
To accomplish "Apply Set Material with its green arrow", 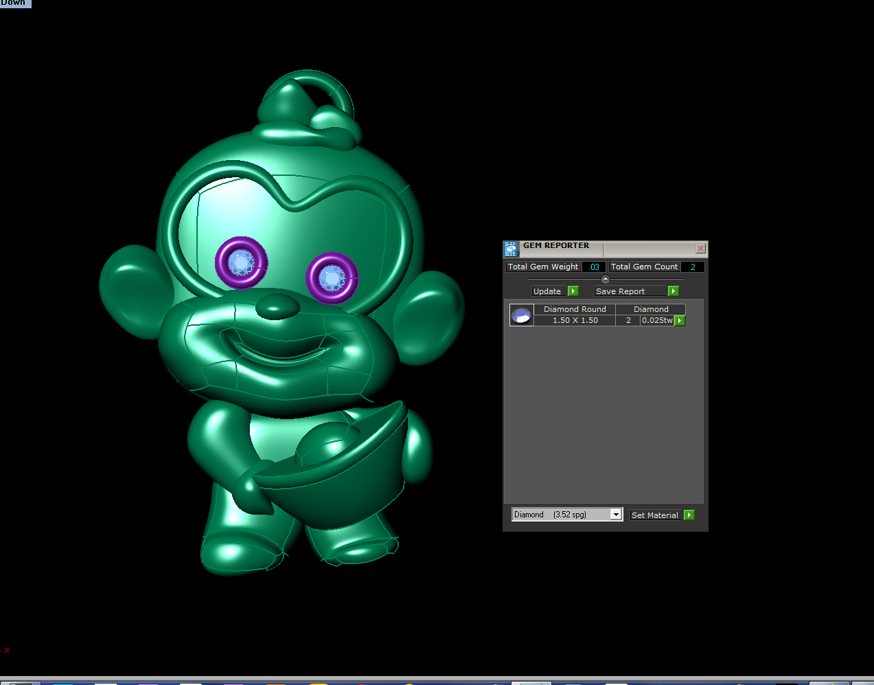I will pyautogui.click(x=689, y=515).
